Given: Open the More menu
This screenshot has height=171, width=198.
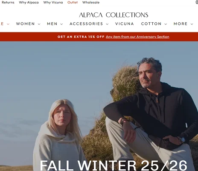Looking at the screenshot, I should click(x=181, y=24).
